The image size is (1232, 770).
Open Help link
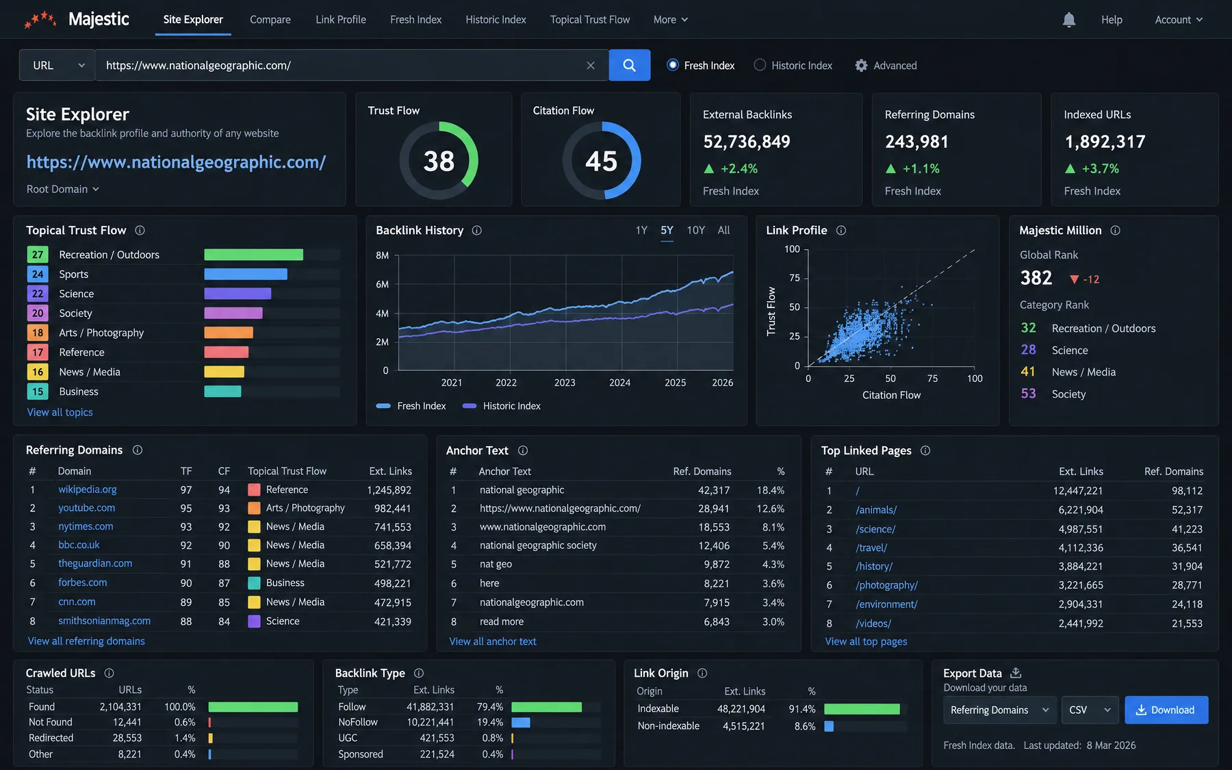[1112, 20]
